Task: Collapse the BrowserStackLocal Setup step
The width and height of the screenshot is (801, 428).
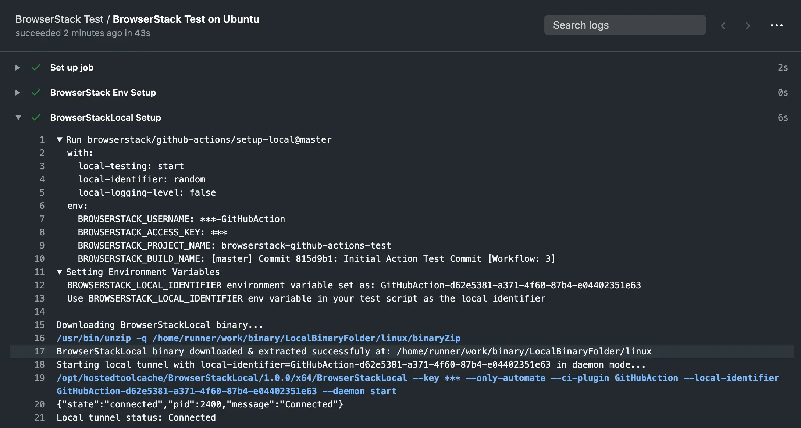Action: click(18, 118)
